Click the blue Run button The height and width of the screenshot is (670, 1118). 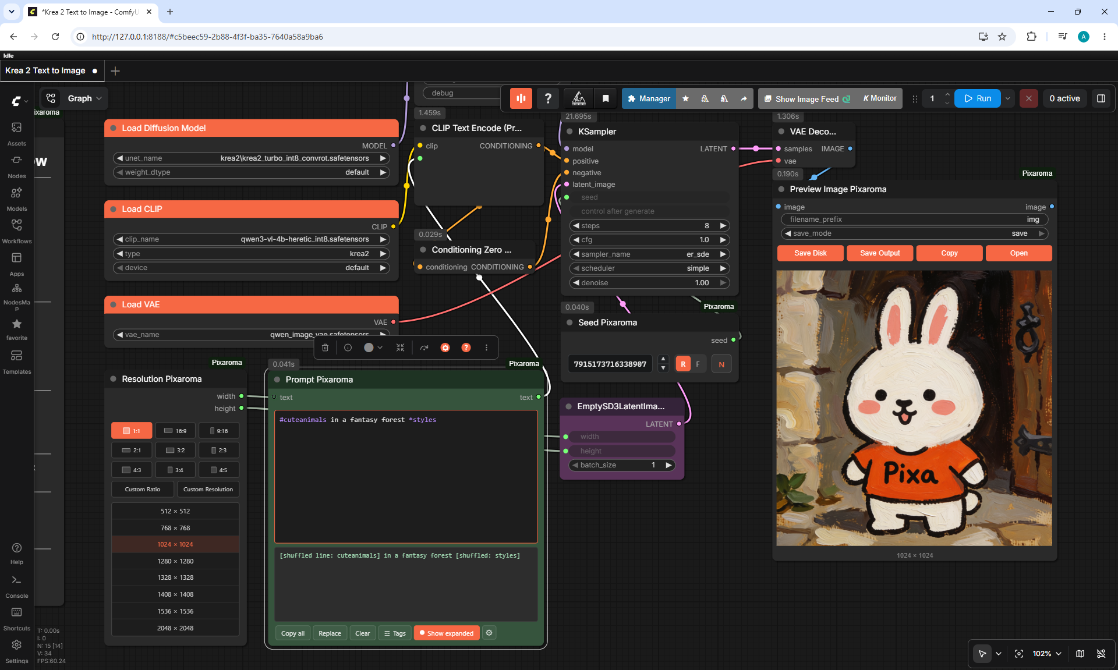click(x=978, y=98)
